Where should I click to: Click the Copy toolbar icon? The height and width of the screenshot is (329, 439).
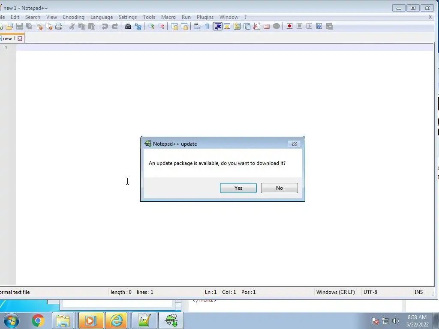(x=82, y=26)
